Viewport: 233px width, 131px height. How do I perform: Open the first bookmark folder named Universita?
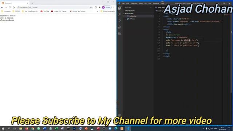6,11
